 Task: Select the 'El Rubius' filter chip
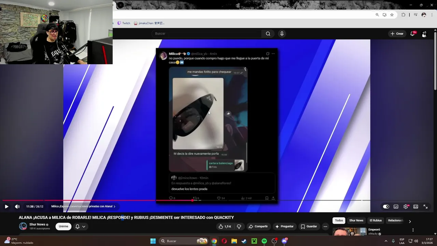point(376,220)
